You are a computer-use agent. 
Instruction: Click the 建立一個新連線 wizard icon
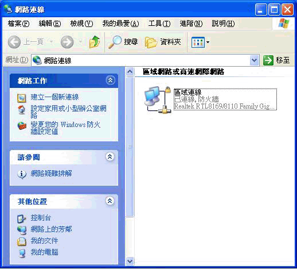coord(21,98)
